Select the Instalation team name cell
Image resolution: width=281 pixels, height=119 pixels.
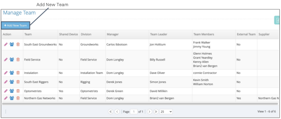(x=31, y=73)
